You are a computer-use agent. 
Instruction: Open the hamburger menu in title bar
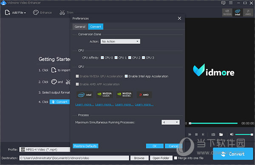coord(231,3)
